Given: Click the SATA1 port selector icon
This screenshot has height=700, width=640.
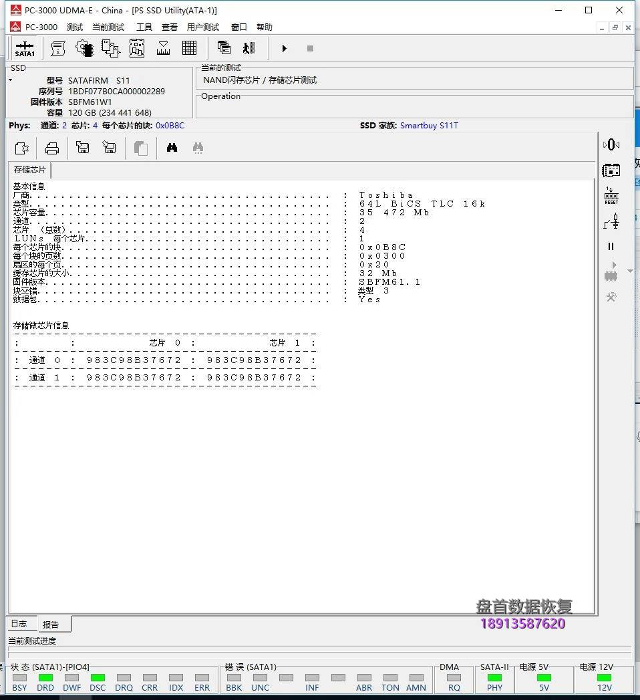Looking at the screenshot, I should pos(25,48).
